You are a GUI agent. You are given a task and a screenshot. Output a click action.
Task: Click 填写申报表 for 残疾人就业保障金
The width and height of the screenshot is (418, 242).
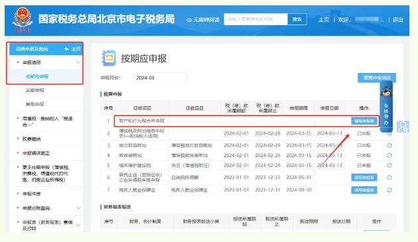(364, 190)
